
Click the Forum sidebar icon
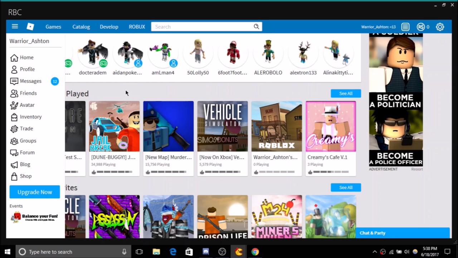(x=14, y=153)
